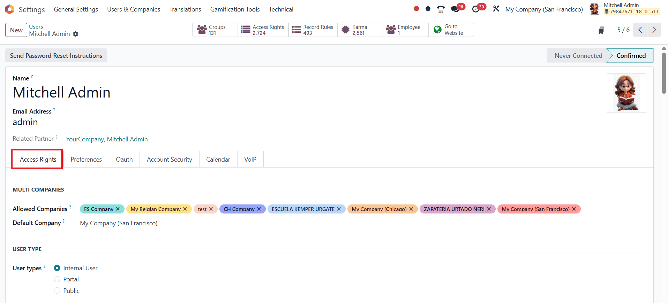Click the red recording indicator icon
Viewport: 668px width, 303px height.
416,9
